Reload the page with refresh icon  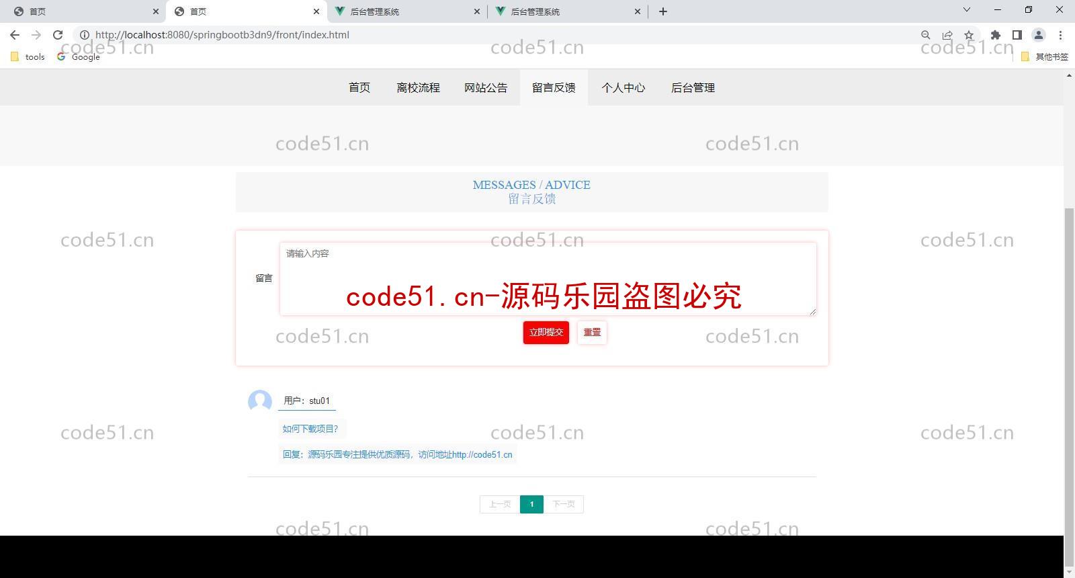coord(58,35)
